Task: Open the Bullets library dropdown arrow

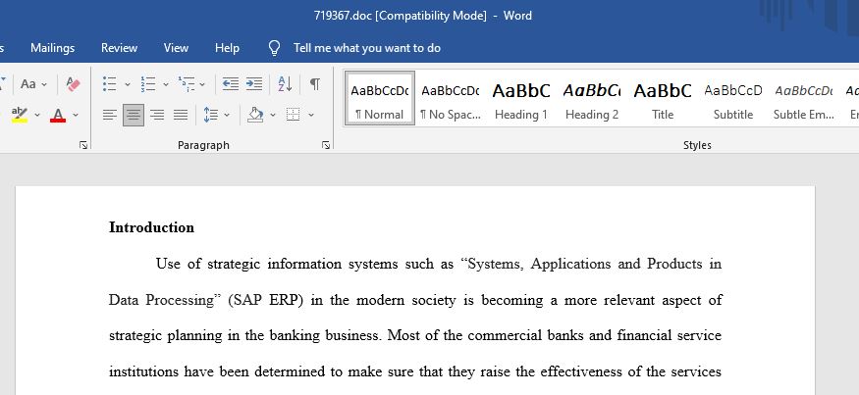Action: click(127, 84)
